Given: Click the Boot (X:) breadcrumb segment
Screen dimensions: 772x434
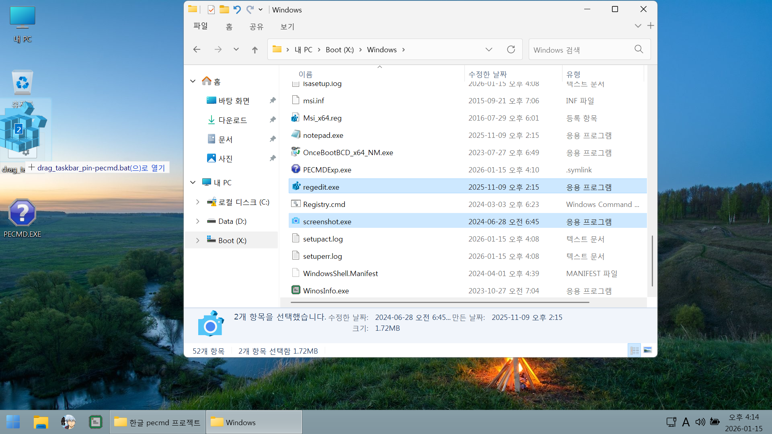Looking at the screenshot, I should (339, 49).
